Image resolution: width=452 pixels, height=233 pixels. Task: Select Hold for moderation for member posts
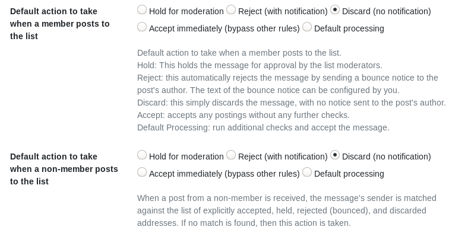[142, 9]
